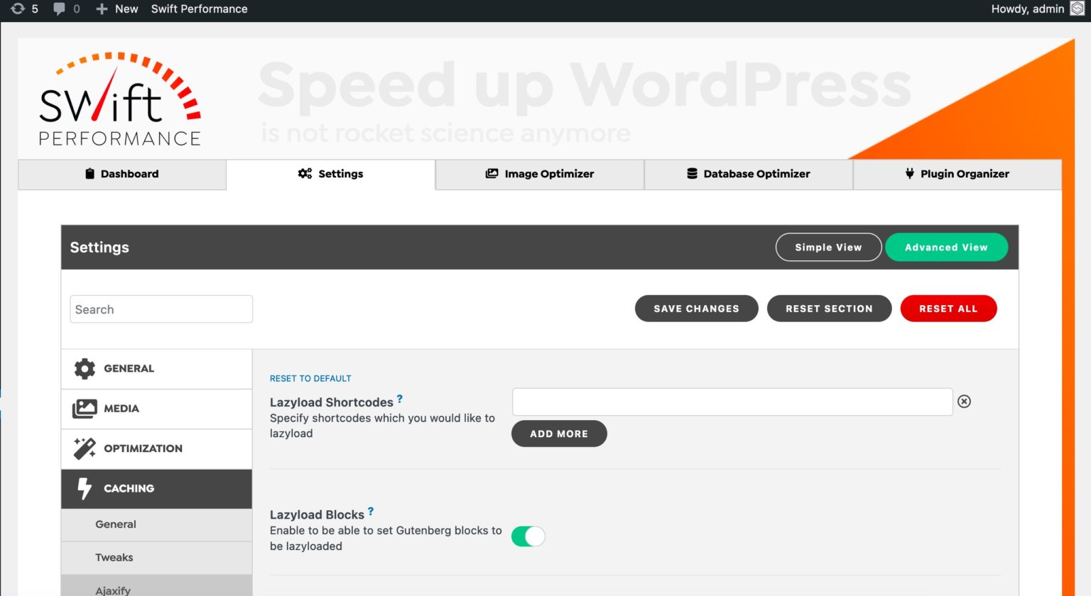Select the lightning bolt Caching icon
Viewport: 1091px width, 596px height.
[85, 488]
